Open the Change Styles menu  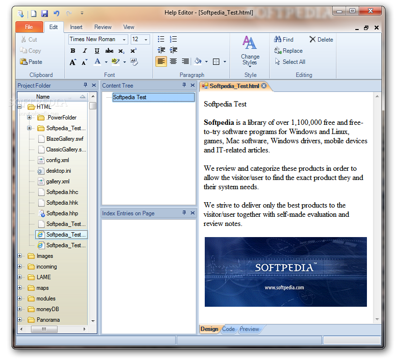pyautogui.click(x=250, y=51)
